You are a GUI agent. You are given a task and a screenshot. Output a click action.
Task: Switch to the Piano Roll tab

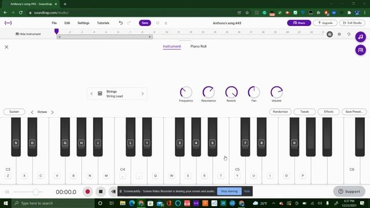198,46
